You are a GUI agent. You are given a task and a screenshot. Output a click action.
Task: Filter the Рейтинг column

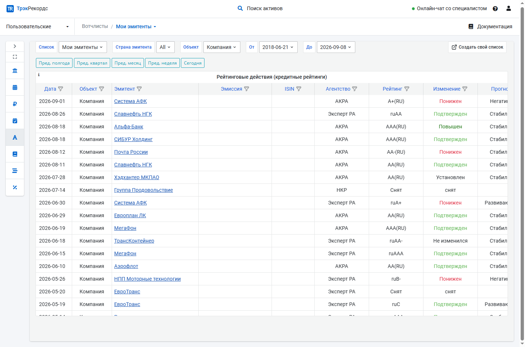tap(407, 89)
